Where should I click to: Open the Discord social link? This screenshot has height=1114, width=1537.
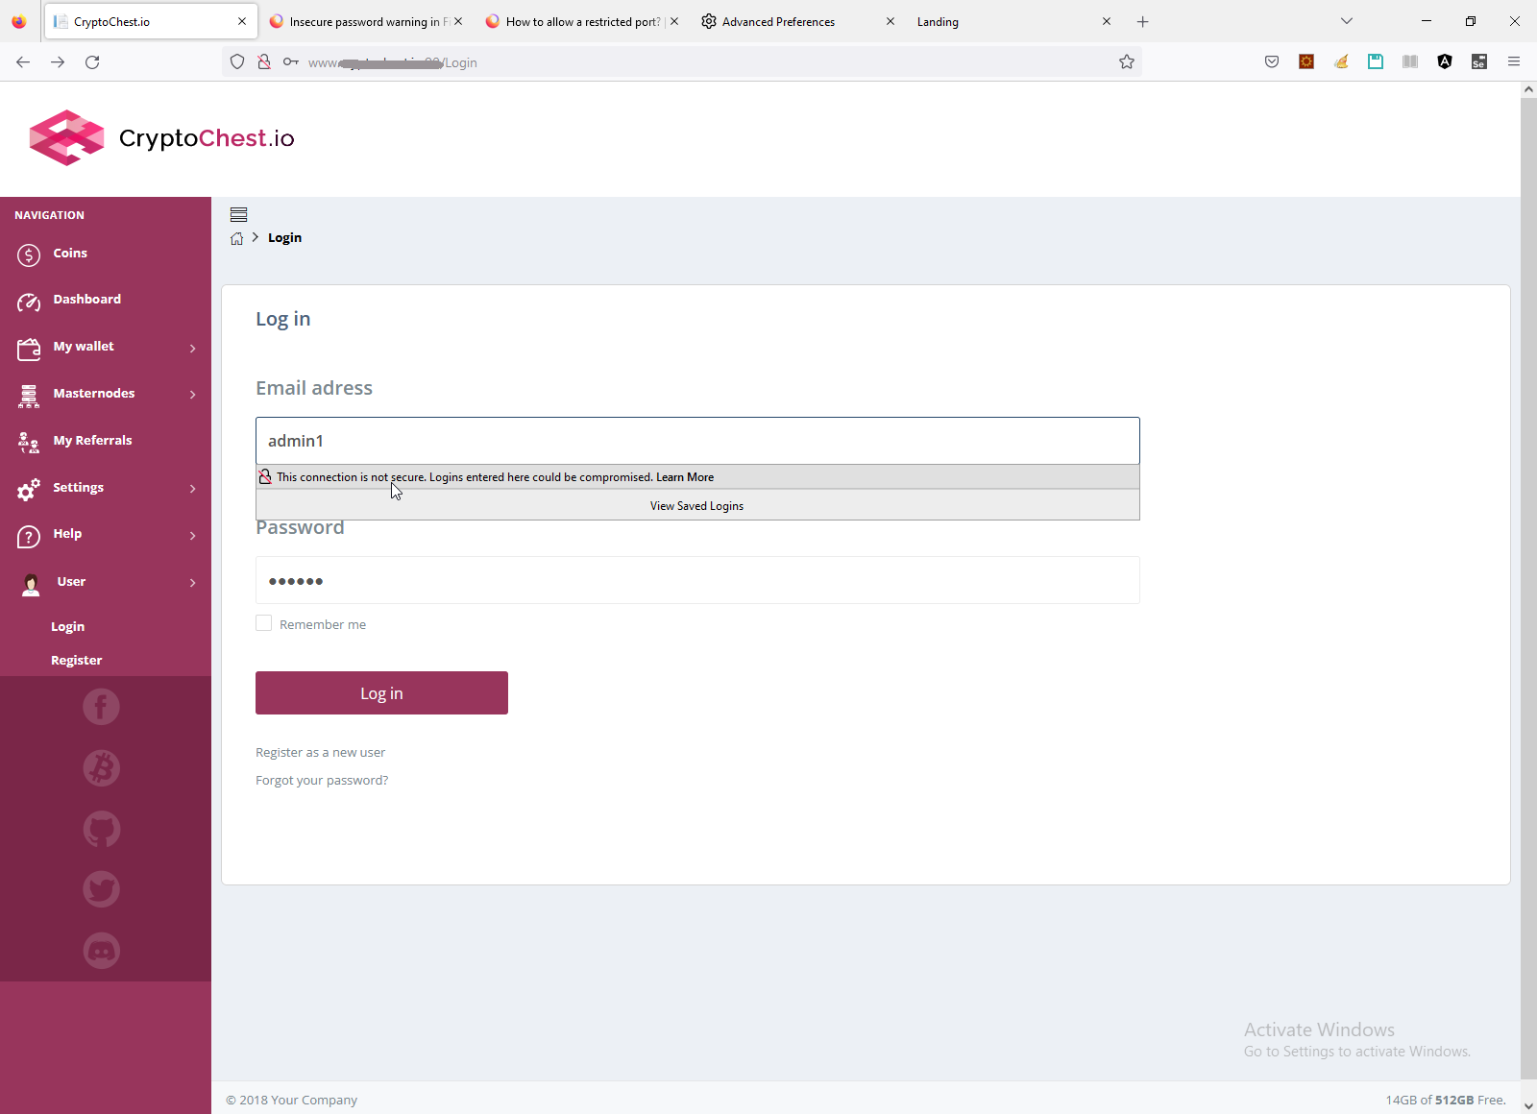[101, 951]
